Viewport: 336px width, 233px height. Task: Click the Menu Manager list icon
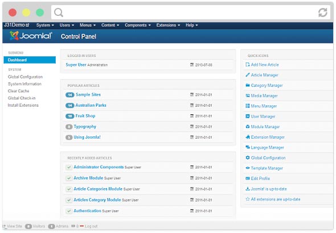248,106
